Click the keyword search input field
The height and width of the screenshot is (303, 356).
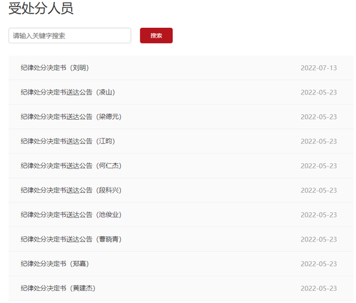[x=70, y=36]
